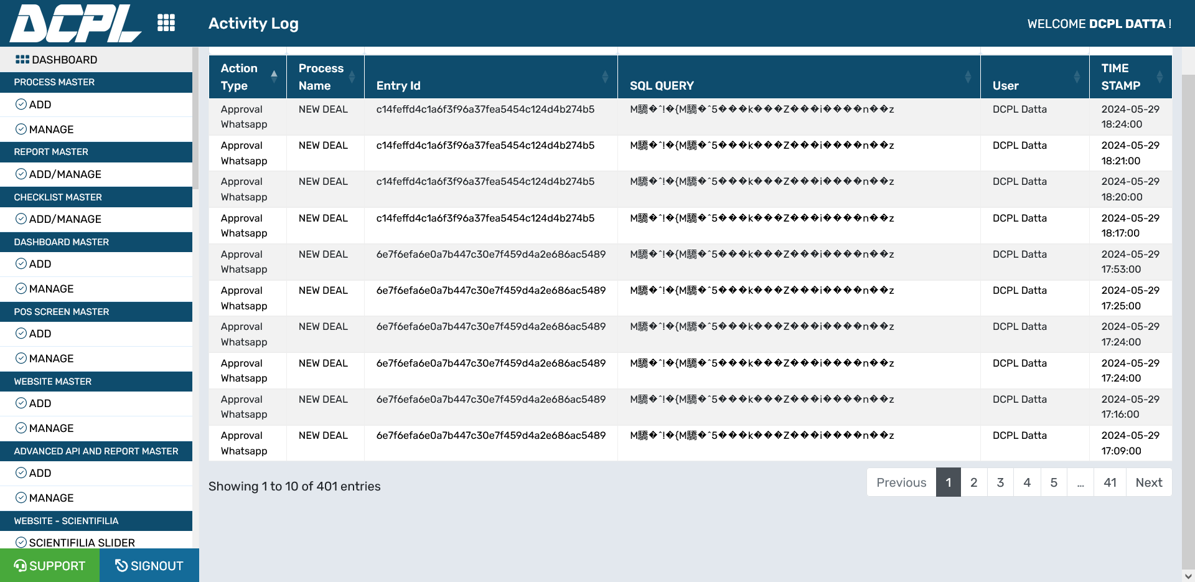Click the check icon beside Website Master ADD
This screenshot has width=1195, height=582.
click(x=21, y=403)
